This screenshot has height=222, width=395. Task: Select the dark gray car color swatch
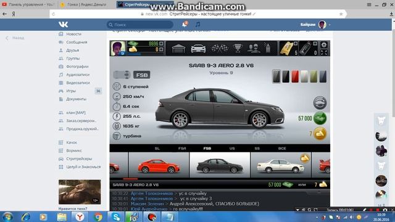tap(276, 76)
